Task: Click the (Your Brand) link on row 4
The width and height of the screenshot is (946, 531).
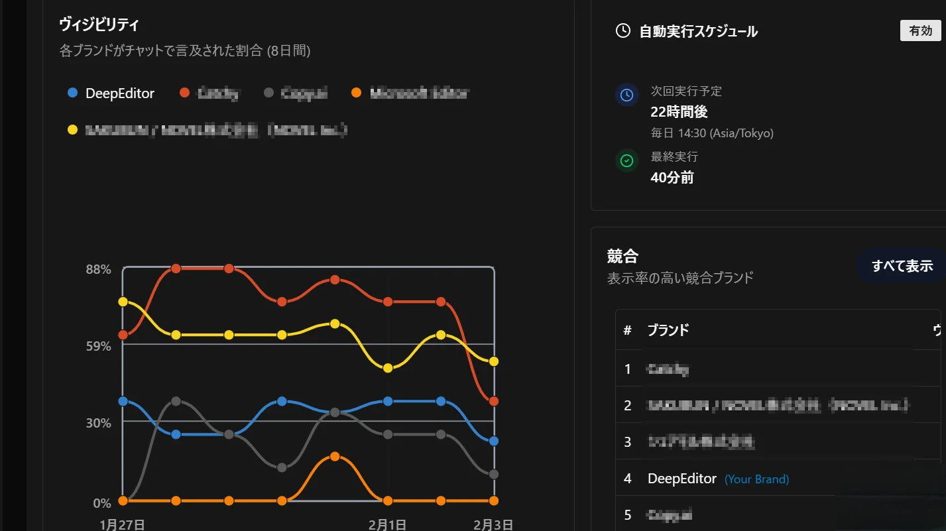Action: (756, 479)
